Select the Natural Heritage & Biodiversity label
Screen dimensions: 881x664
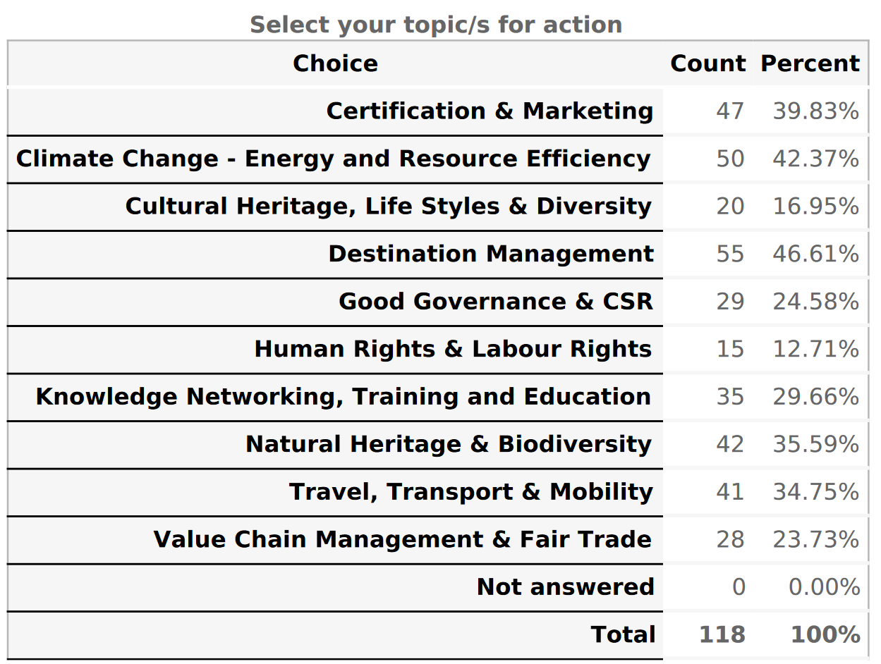(449, 444)
